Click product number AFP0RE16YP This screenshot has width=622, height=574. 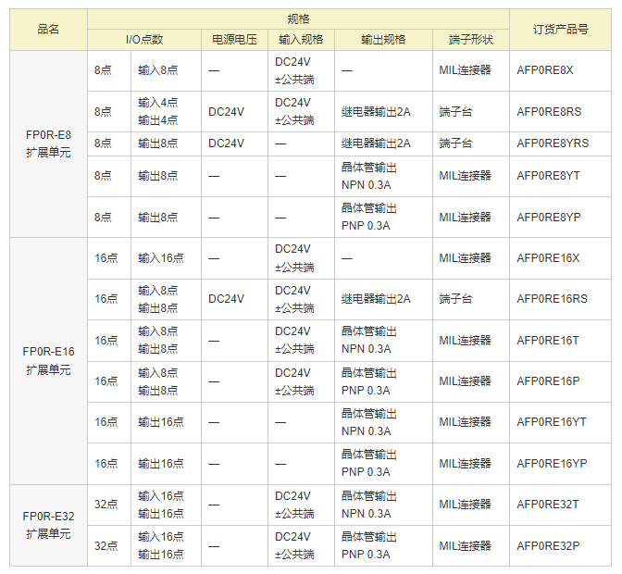pos(552,464)
